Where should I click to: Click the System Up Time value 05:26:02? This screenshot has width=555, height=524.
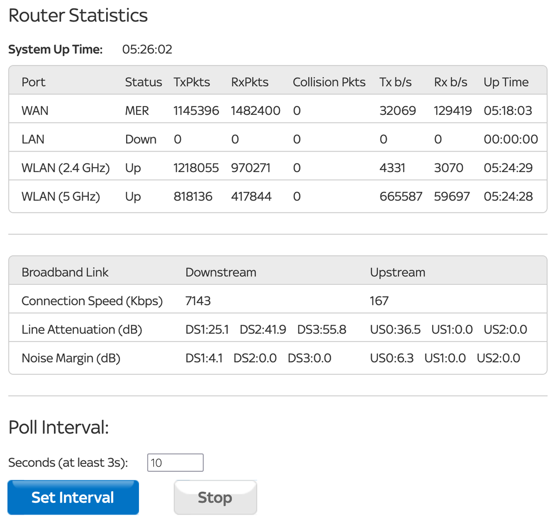tap(147, 49)
